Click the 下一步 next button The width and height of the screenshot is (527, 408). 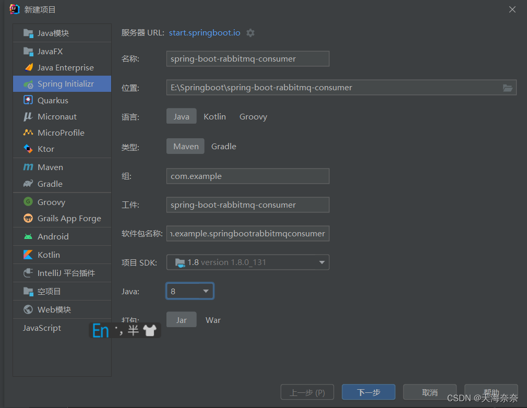click(368, 392)
